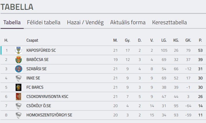This screenshot has width=206, height=123.
Task: Open the Hazai / Vendég tab
Action: coord(85,23)
